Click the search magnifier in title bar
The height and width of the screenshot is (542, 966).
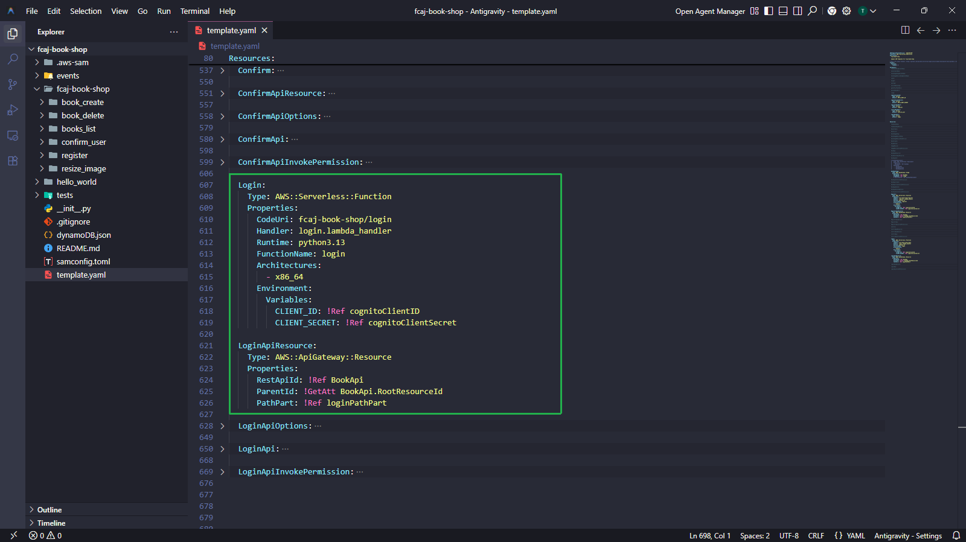pos(813,11)
